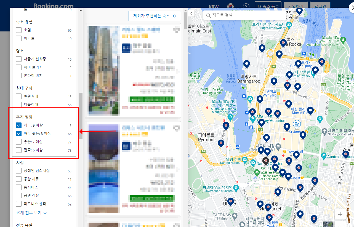Click the second listing's green availability button

pos(152,198)
